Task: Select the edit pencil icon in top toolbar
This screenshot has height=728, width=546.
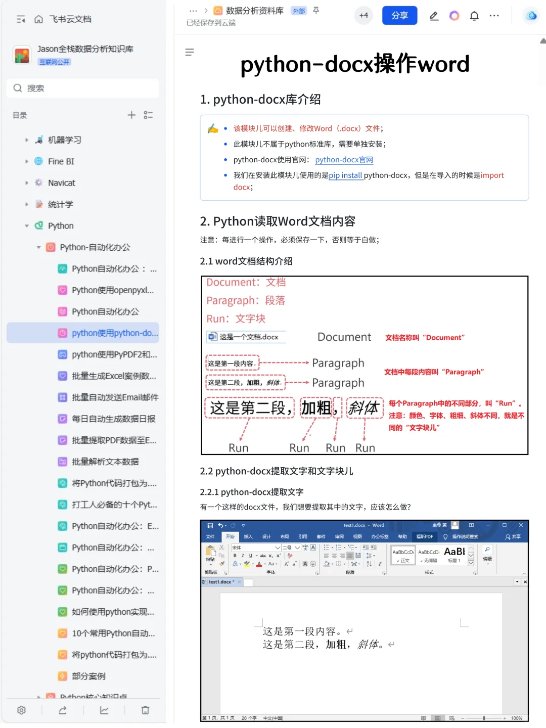Action: point(434,16)
